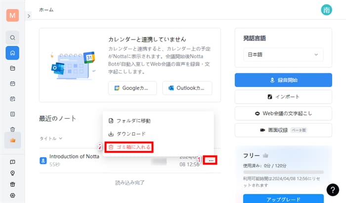The height and width of the screenshot is (203, 346).
Task: Open the calendar icon in the sidebar
Action: (x=12, y=83)
